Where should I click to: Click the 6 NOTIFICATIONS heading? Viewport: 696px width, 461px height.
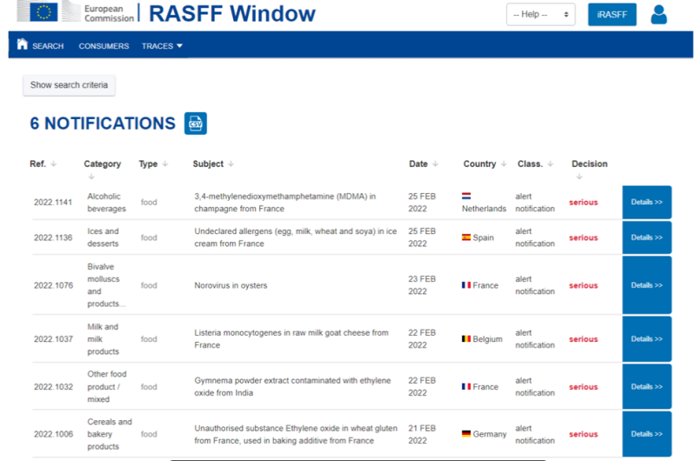point(103,124)
